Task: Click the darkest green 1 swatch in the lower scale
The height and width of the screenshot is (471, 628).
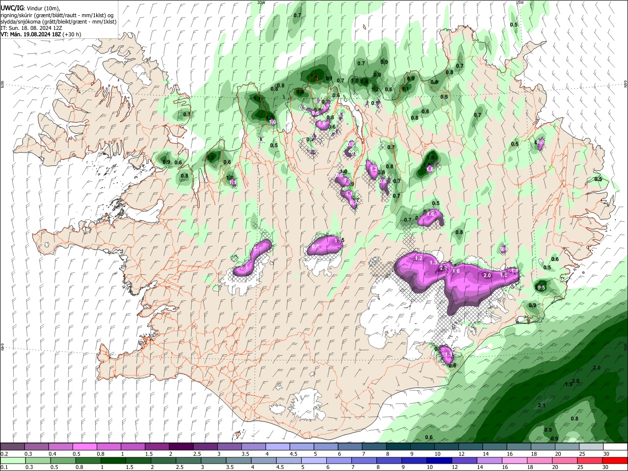Action: [113, 460]
